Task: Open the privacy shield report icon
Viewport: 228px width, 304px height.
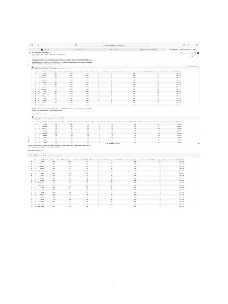Action: tap(76, 45)
